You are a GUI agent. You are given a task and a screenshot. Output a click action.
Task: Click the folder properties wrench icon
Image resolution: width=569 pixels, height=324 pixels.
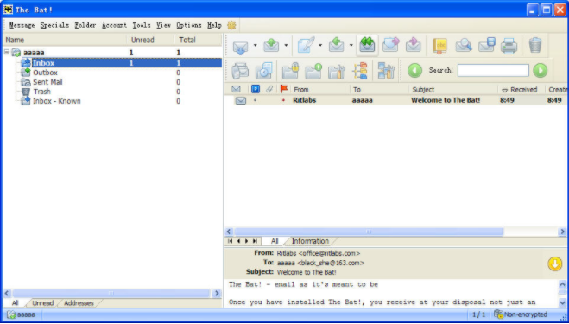(x=337, y=71)
